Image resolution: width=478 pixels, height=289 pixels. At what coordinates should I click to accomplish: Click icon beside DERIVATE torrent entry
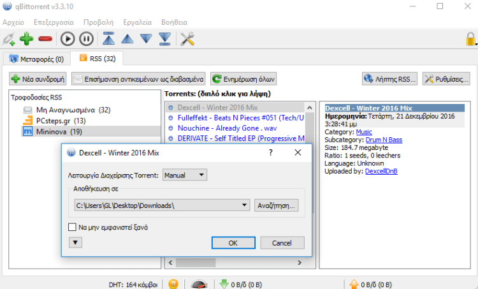[171, 138]
